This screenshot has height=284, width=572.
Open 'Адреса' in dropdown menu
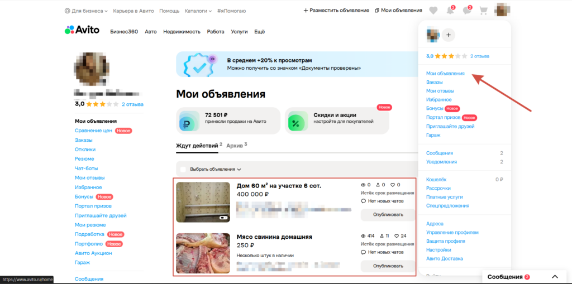point(435,224)
